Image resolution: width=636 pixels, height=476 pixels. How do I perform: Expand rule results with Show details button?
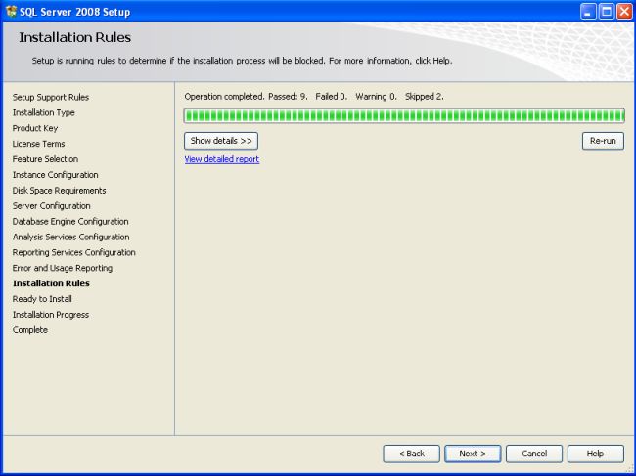[x=221, y=141]
